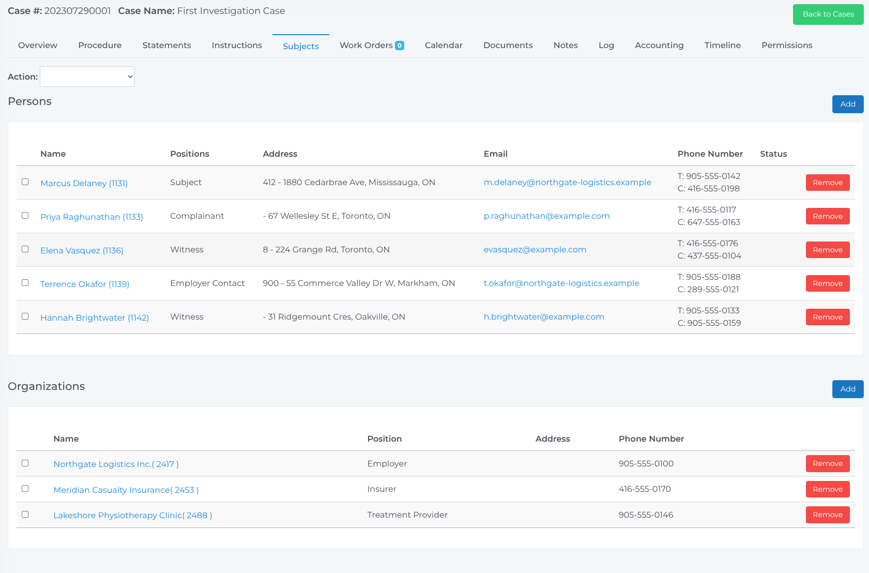This screenshot has height=573, width=869.
Task: Check the Elena Vasquez row checkbox
Action: tap(25, 249)
